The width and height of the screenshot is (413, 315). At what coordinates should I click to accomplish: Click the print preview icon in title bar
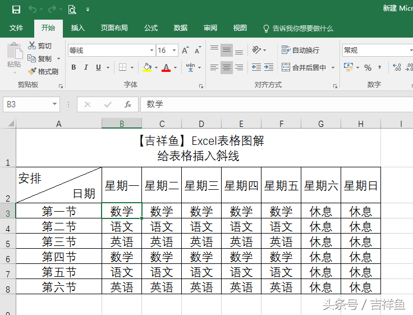pos(72,10)
